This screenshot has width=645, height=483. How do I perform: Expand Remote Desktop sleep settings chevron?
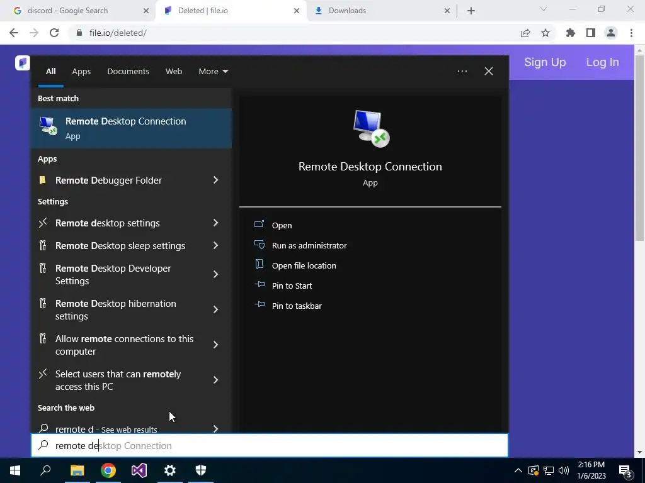tap(215, 245)
